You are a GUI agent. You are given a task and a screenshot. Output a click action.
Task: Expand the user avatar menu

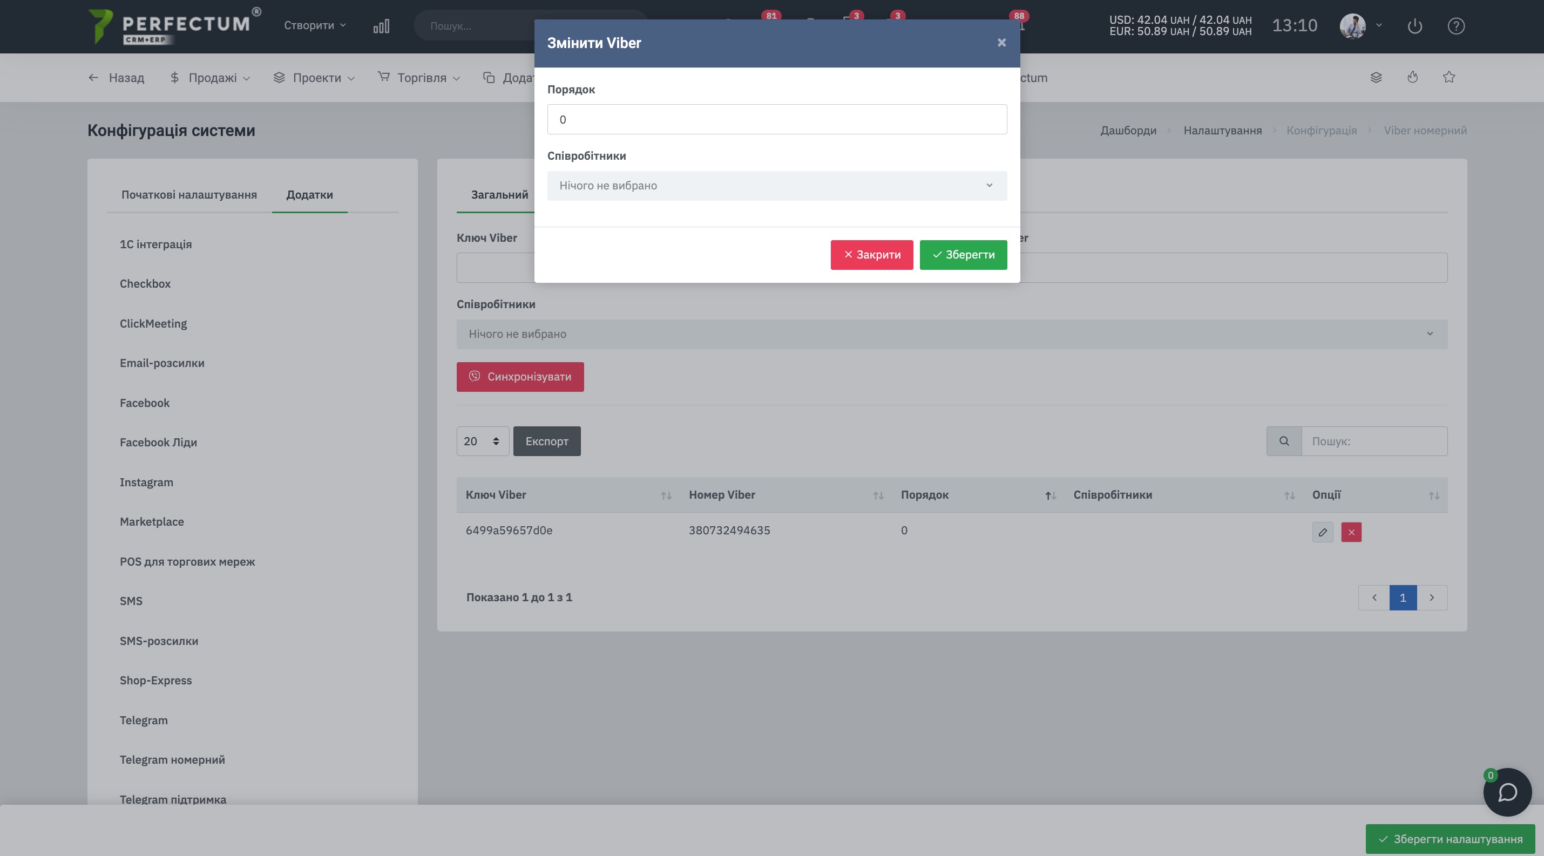(x=1360, y=26)
